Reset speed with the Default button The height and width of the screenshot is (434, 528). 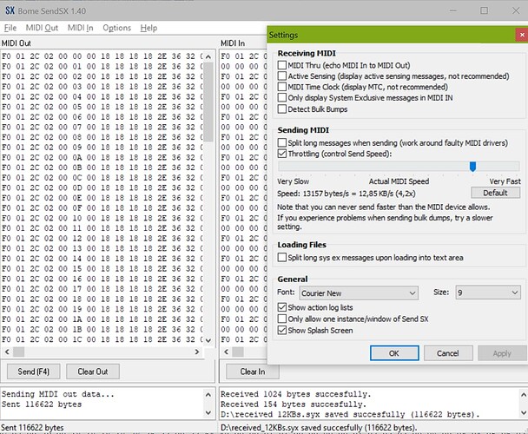tap(495, 193)
